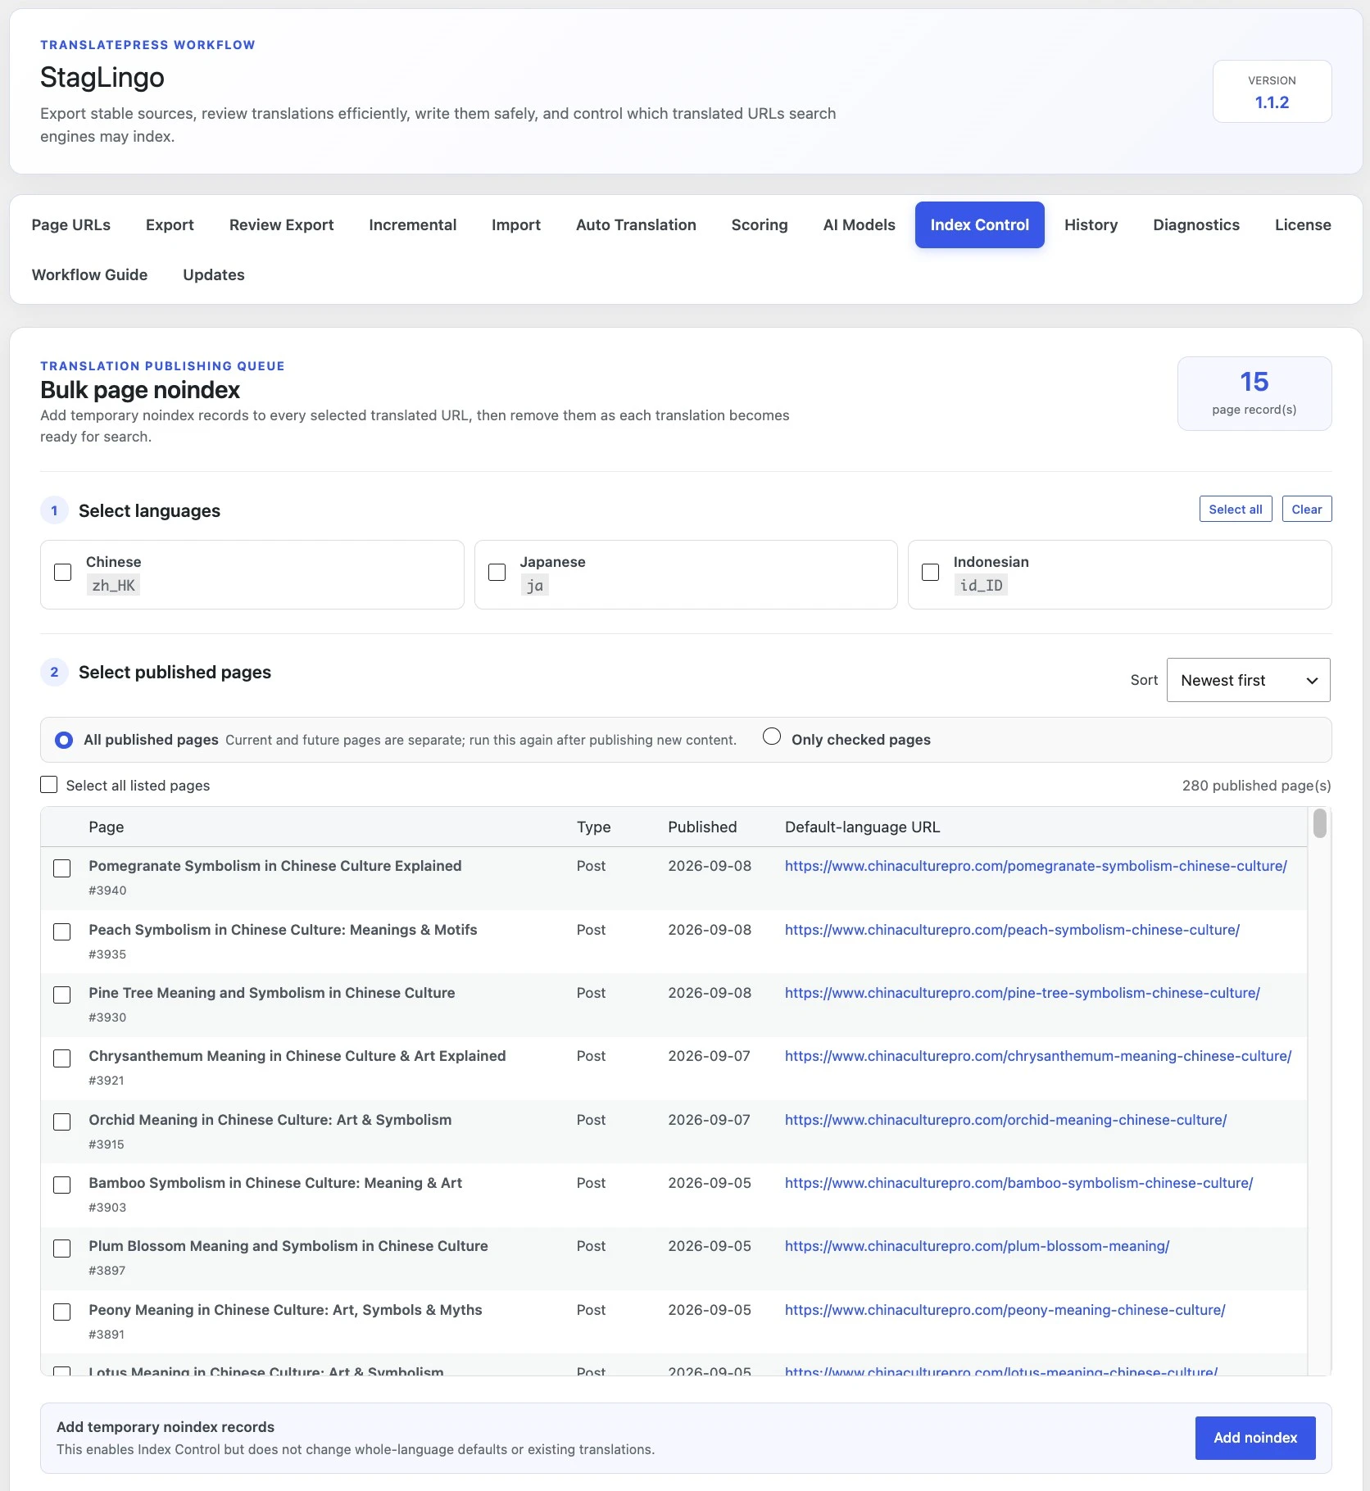Open the Workflow Guide tab
1370x1491 pixels.
tap(90, 274)
